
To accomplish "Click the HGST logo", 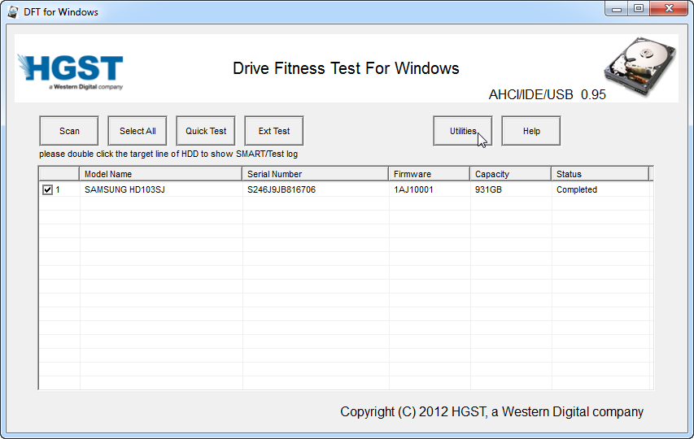I will [70, 72].
